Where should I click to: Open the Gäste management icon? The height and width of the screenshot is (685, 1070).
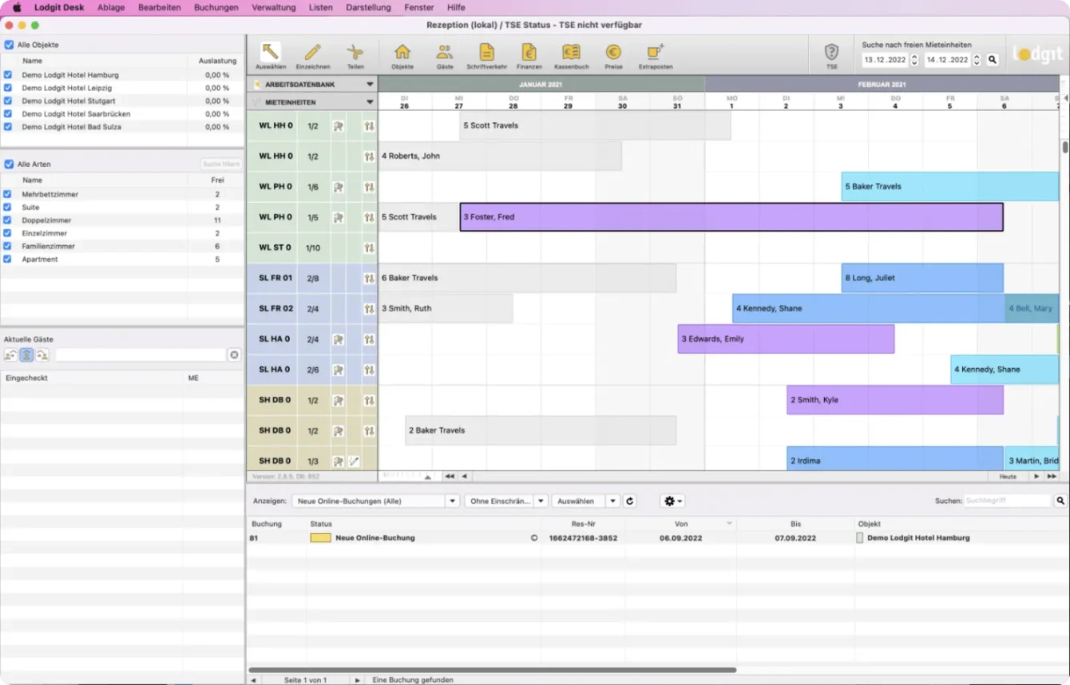[x=445, y=53]
